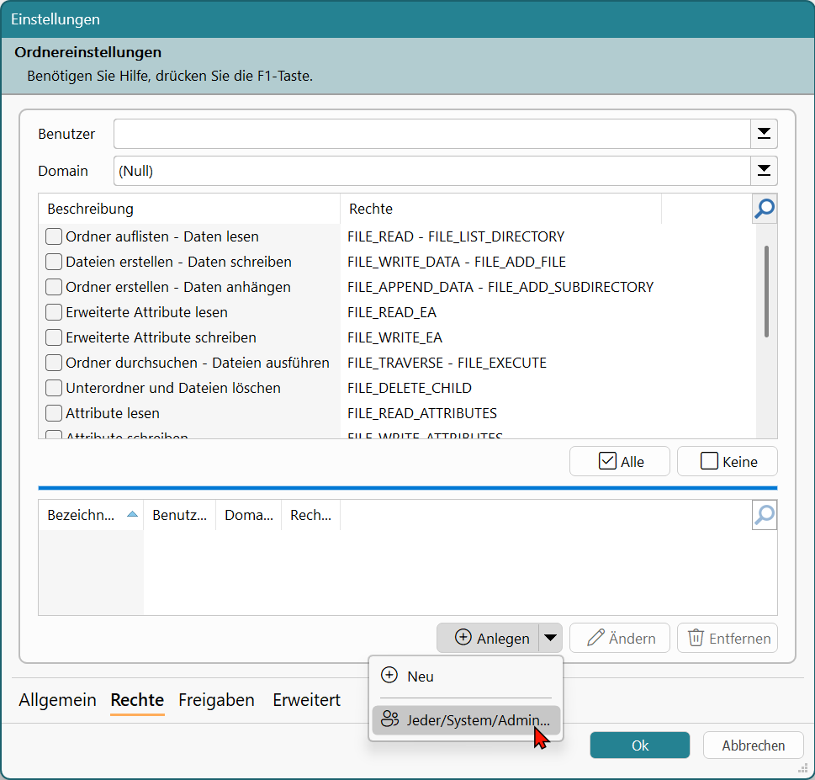Click the magnifier icon in lower user table

pyautogui.click(x=764, y=515)
